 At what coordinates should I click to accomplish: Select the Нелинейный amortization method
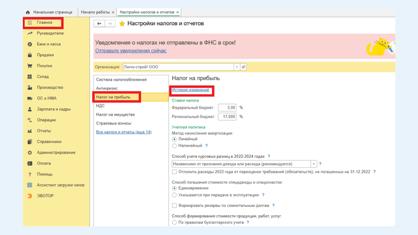pyautogui.click(x=174, y=146)
